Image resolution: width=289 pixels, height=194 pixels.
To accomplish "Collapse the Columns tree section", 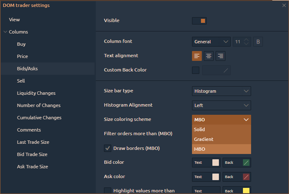I will 5,32.
